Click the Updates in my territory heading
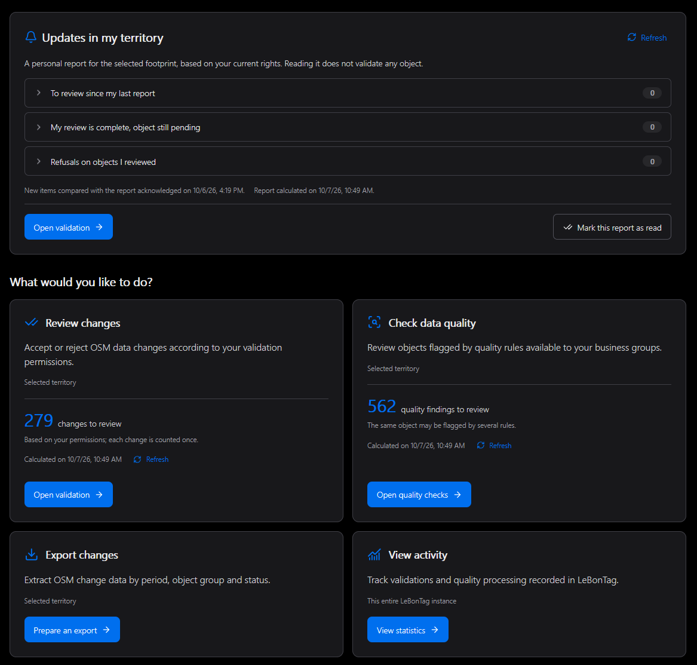697x665 pixels. (x=103, y=38)
